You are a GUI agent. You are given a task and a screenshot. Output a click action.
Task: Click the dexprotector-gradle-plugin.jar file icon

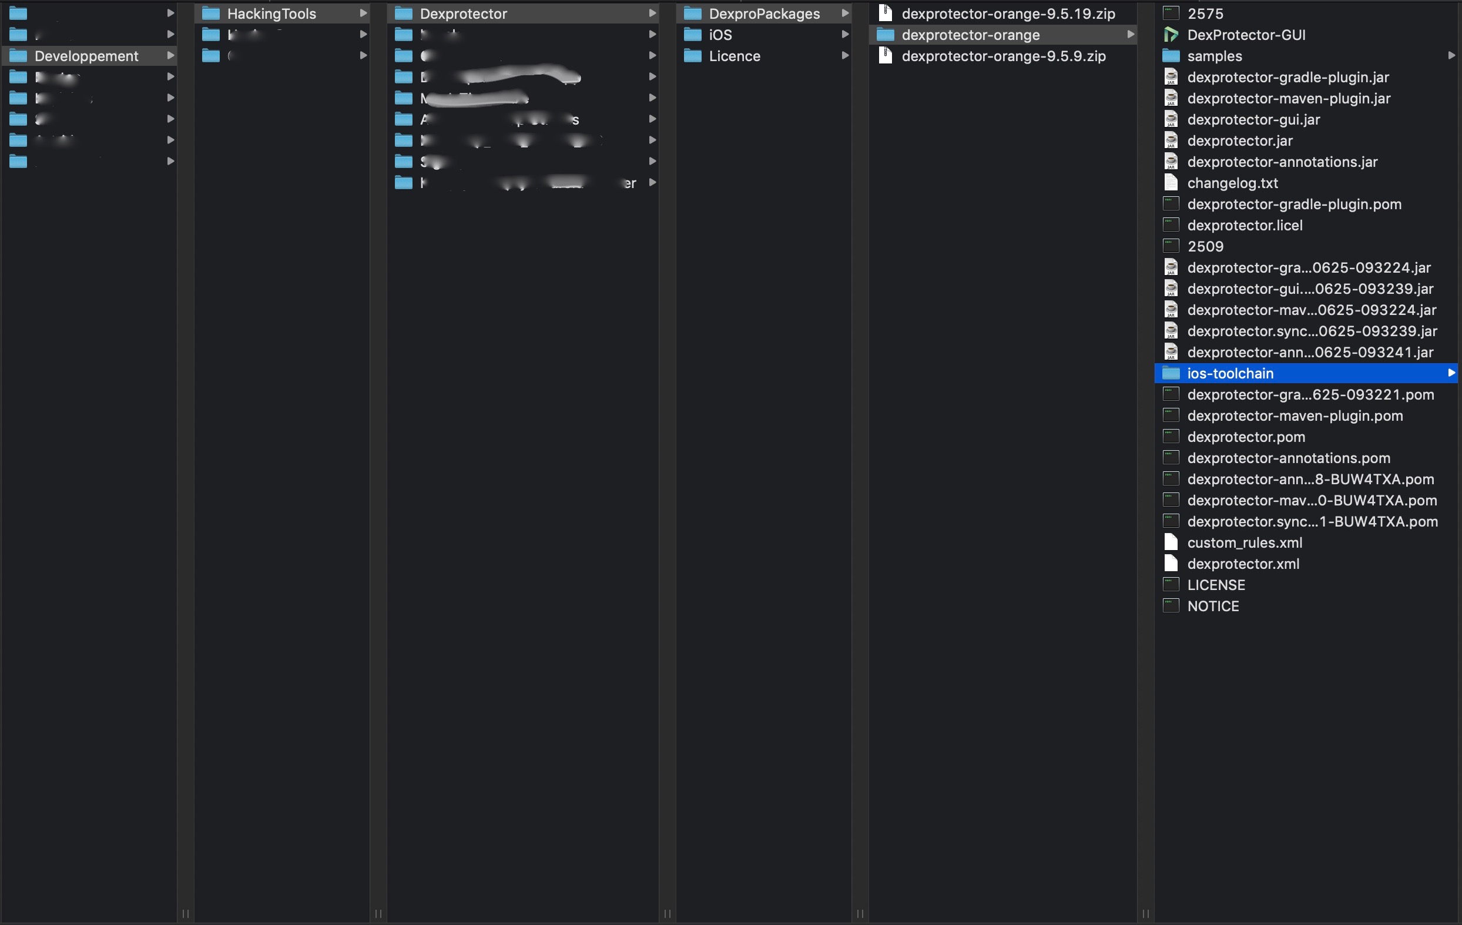point(1171,77)
